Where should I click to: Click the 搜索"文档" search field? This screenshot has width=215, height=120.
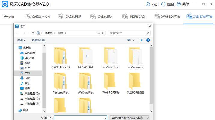129,33
